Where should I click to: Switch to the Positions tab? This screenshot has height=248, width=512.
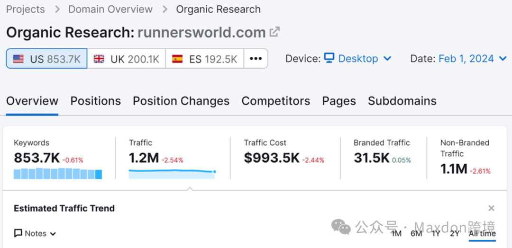click(96, 101)
